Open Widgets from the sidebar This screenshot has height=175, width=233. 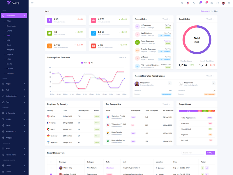click(x=9, y=138)
